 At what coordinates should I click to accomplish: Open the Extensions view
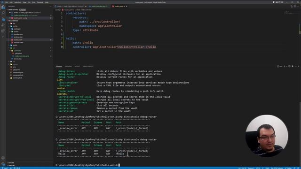(3, 31)
